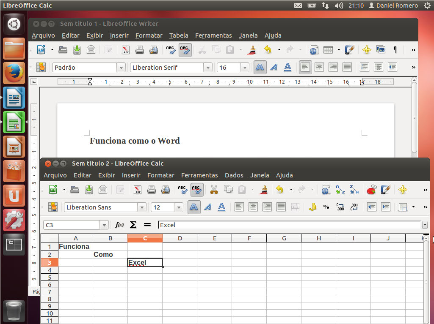The height and width of the screenshot is (324, 434).
Task: Apply percent number format in Calc
Action: tap(326, 207)
